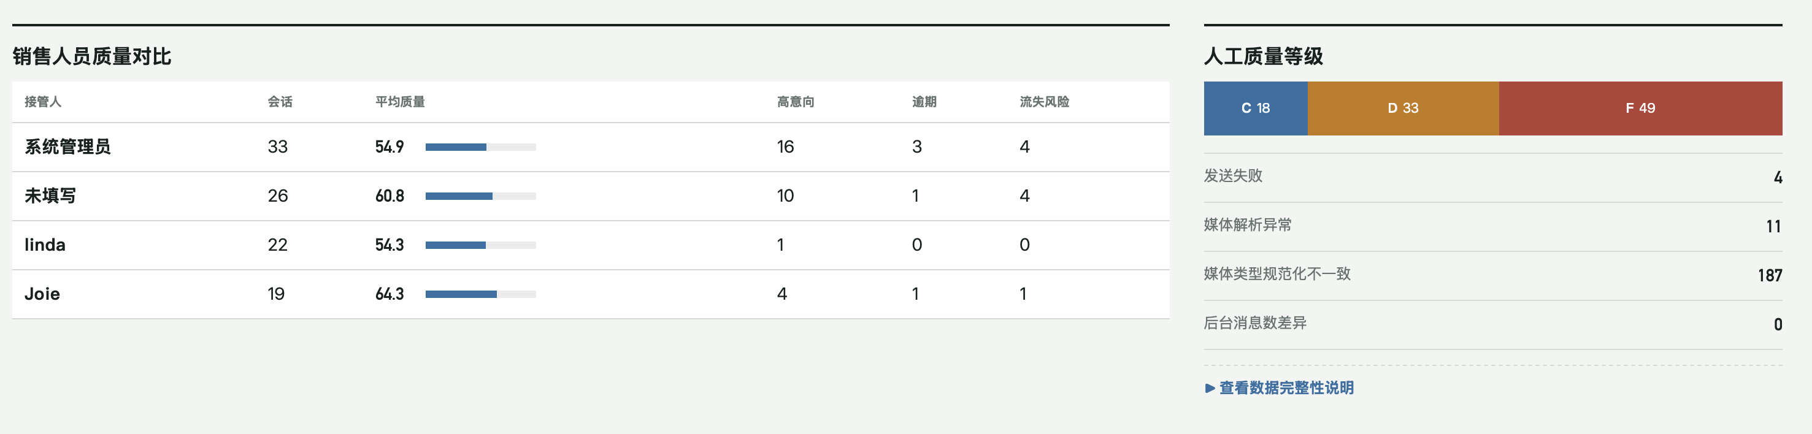Select the blue C 18 grade segment
Screen dimensions: 1812x434
[x=1256, y=108]
